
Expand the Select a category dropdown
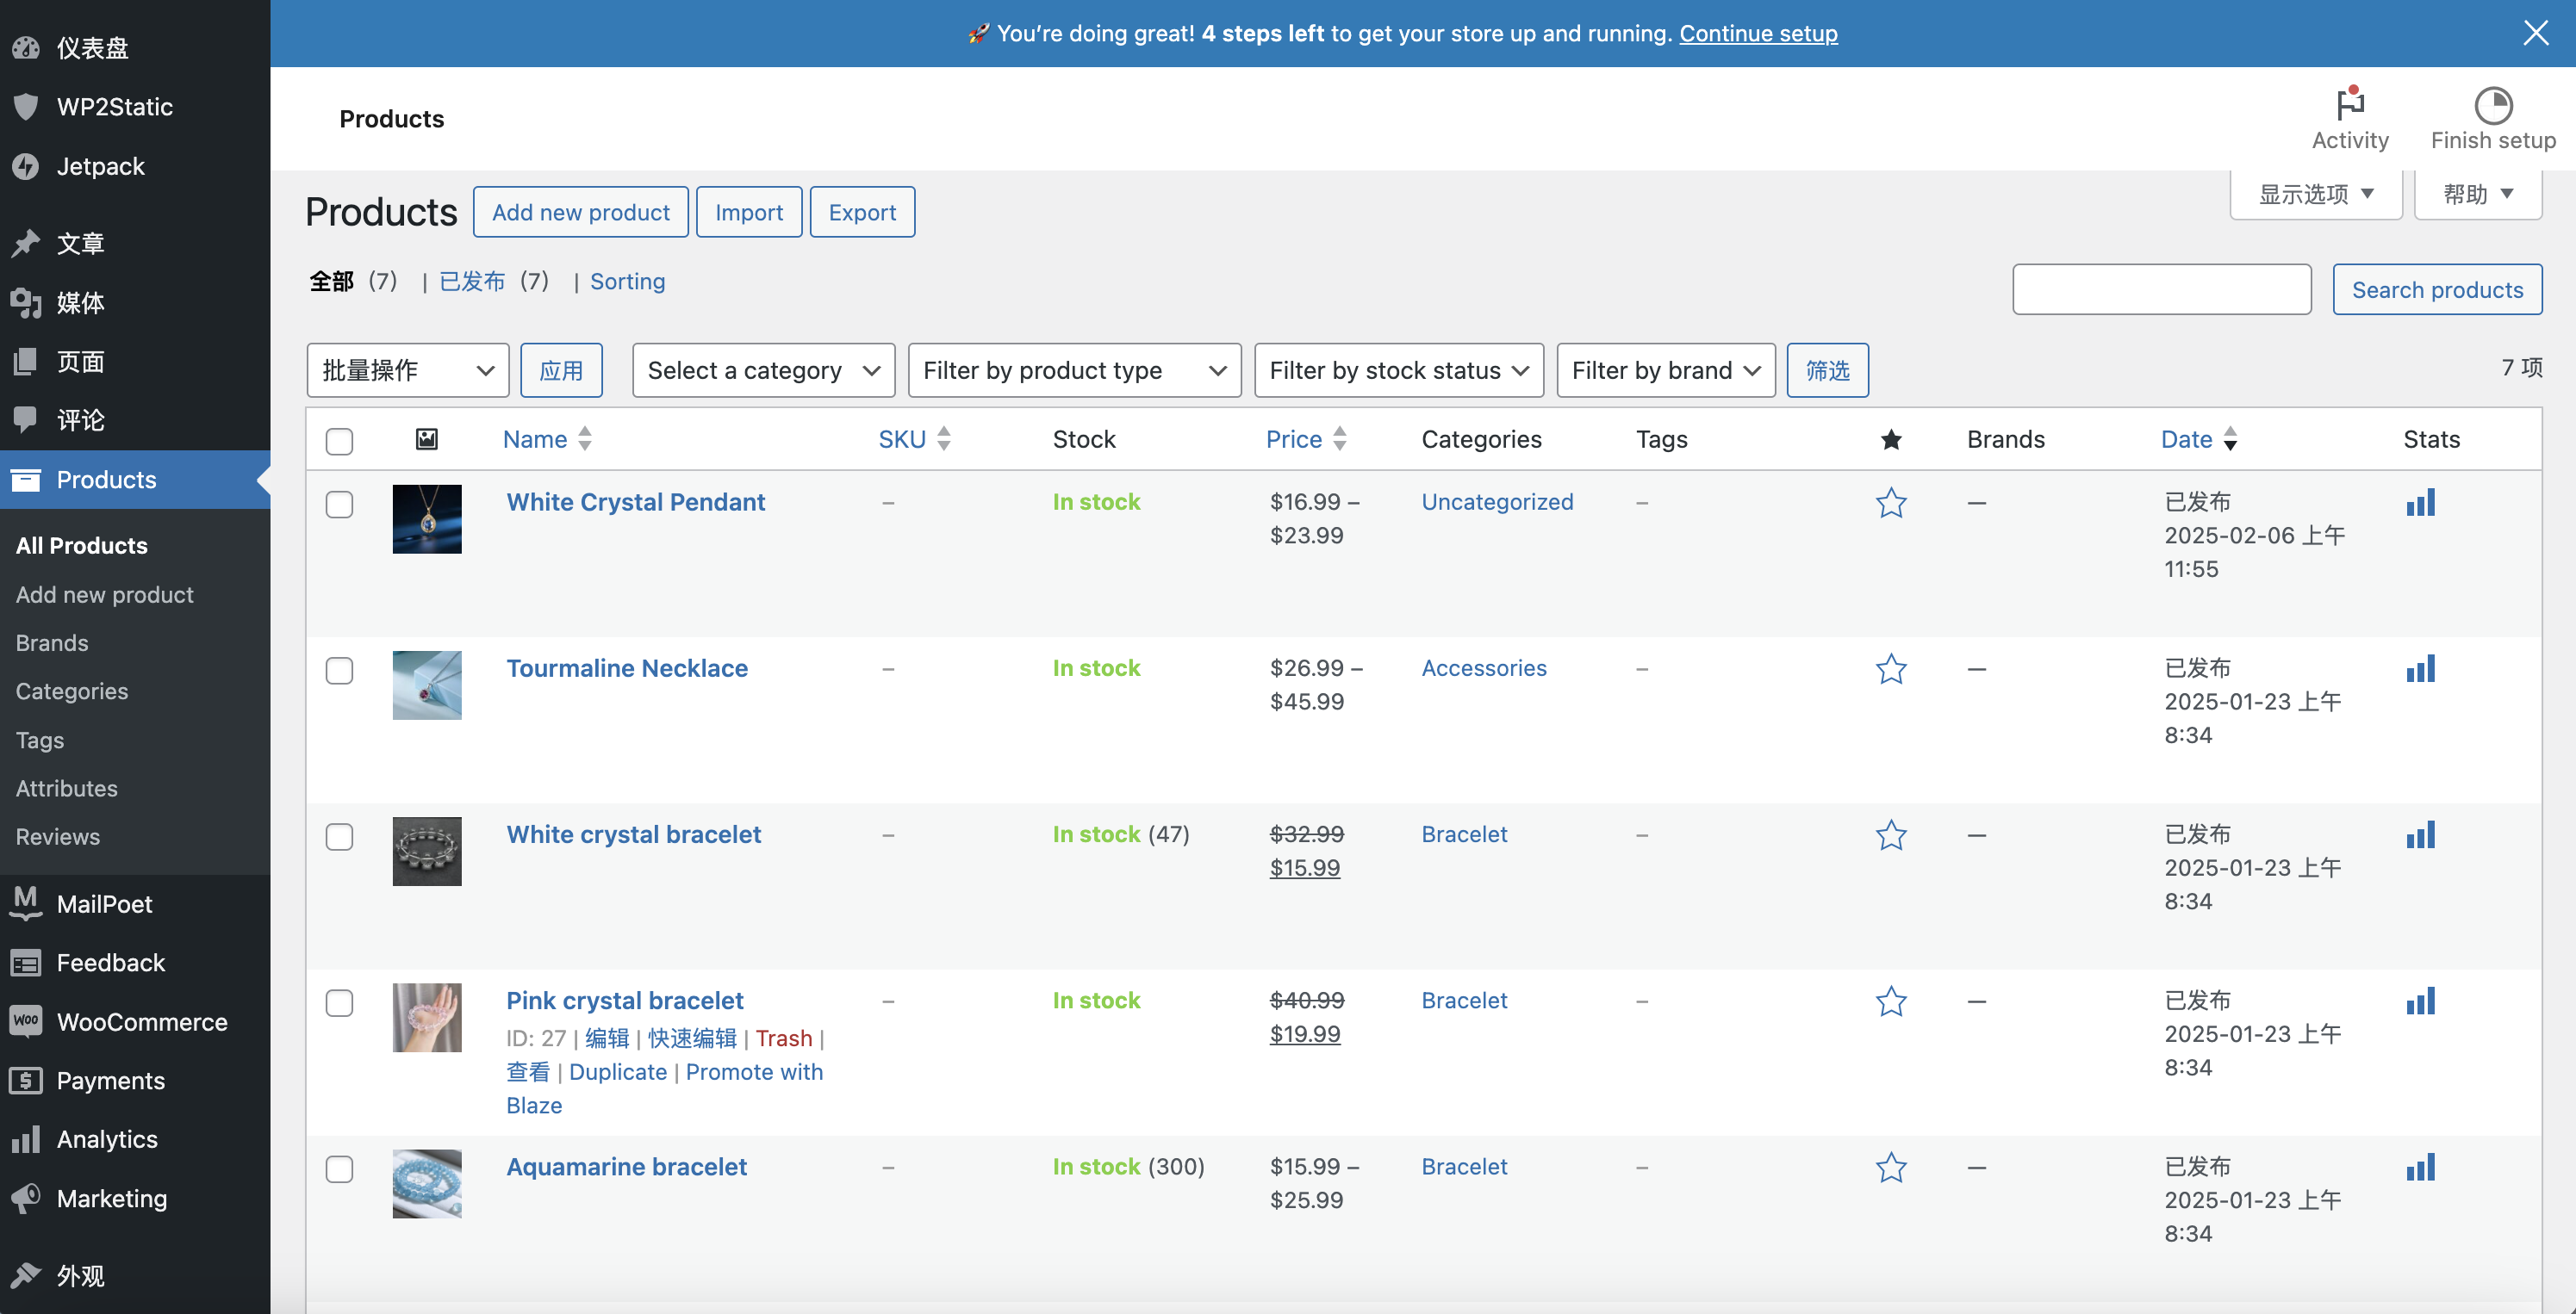click(x=763, y=371)
